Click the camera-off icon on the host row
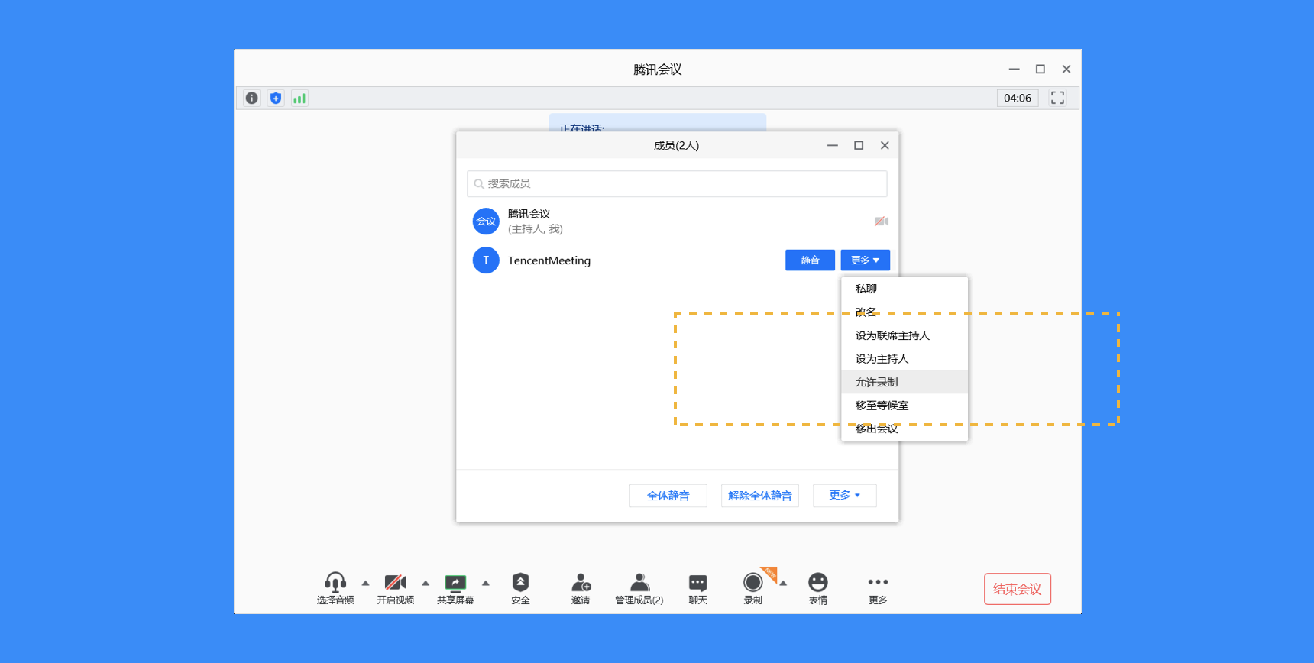This screenshot has height=663, width=1314. click(882, 222)
